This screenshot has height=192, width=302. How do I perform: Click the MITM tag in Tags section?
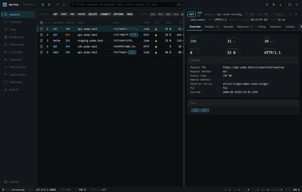[x=205, y=110]
